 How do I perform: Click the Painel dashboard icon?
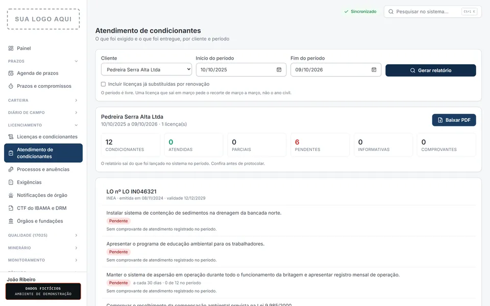pyautogui.click(x=11, y=48)
